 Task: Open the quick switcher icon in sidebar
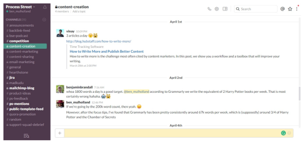(26, 136)
